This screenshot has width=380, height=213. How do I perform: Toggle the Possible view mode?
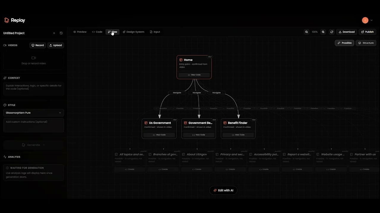coord(344,43)
